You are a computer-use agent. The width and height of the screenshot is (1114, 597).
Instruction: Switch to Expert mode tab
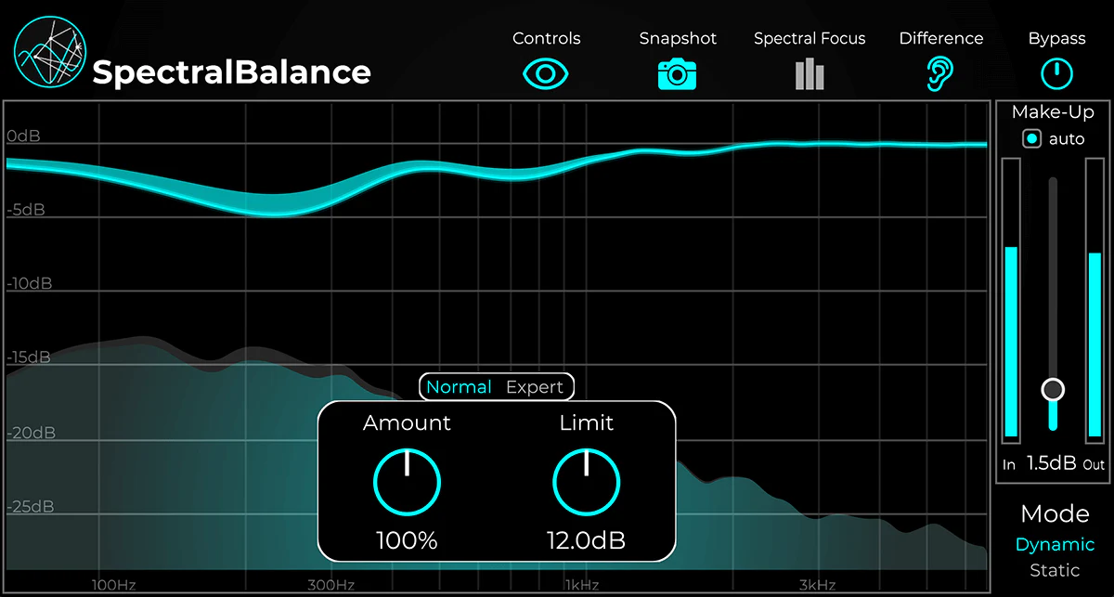[x=535, y=387]
